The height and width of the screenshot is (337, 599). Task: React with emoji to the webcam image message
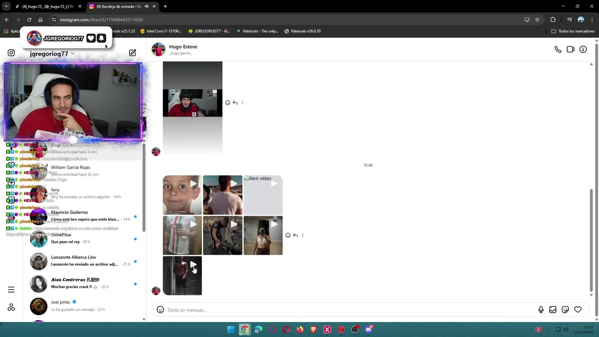click(x=228, y=103)
